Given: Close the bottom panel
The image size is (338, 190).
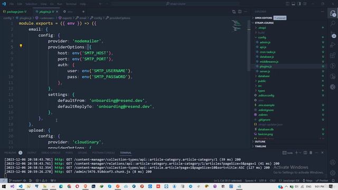Looking at the screenshot, I should (322, 153).
